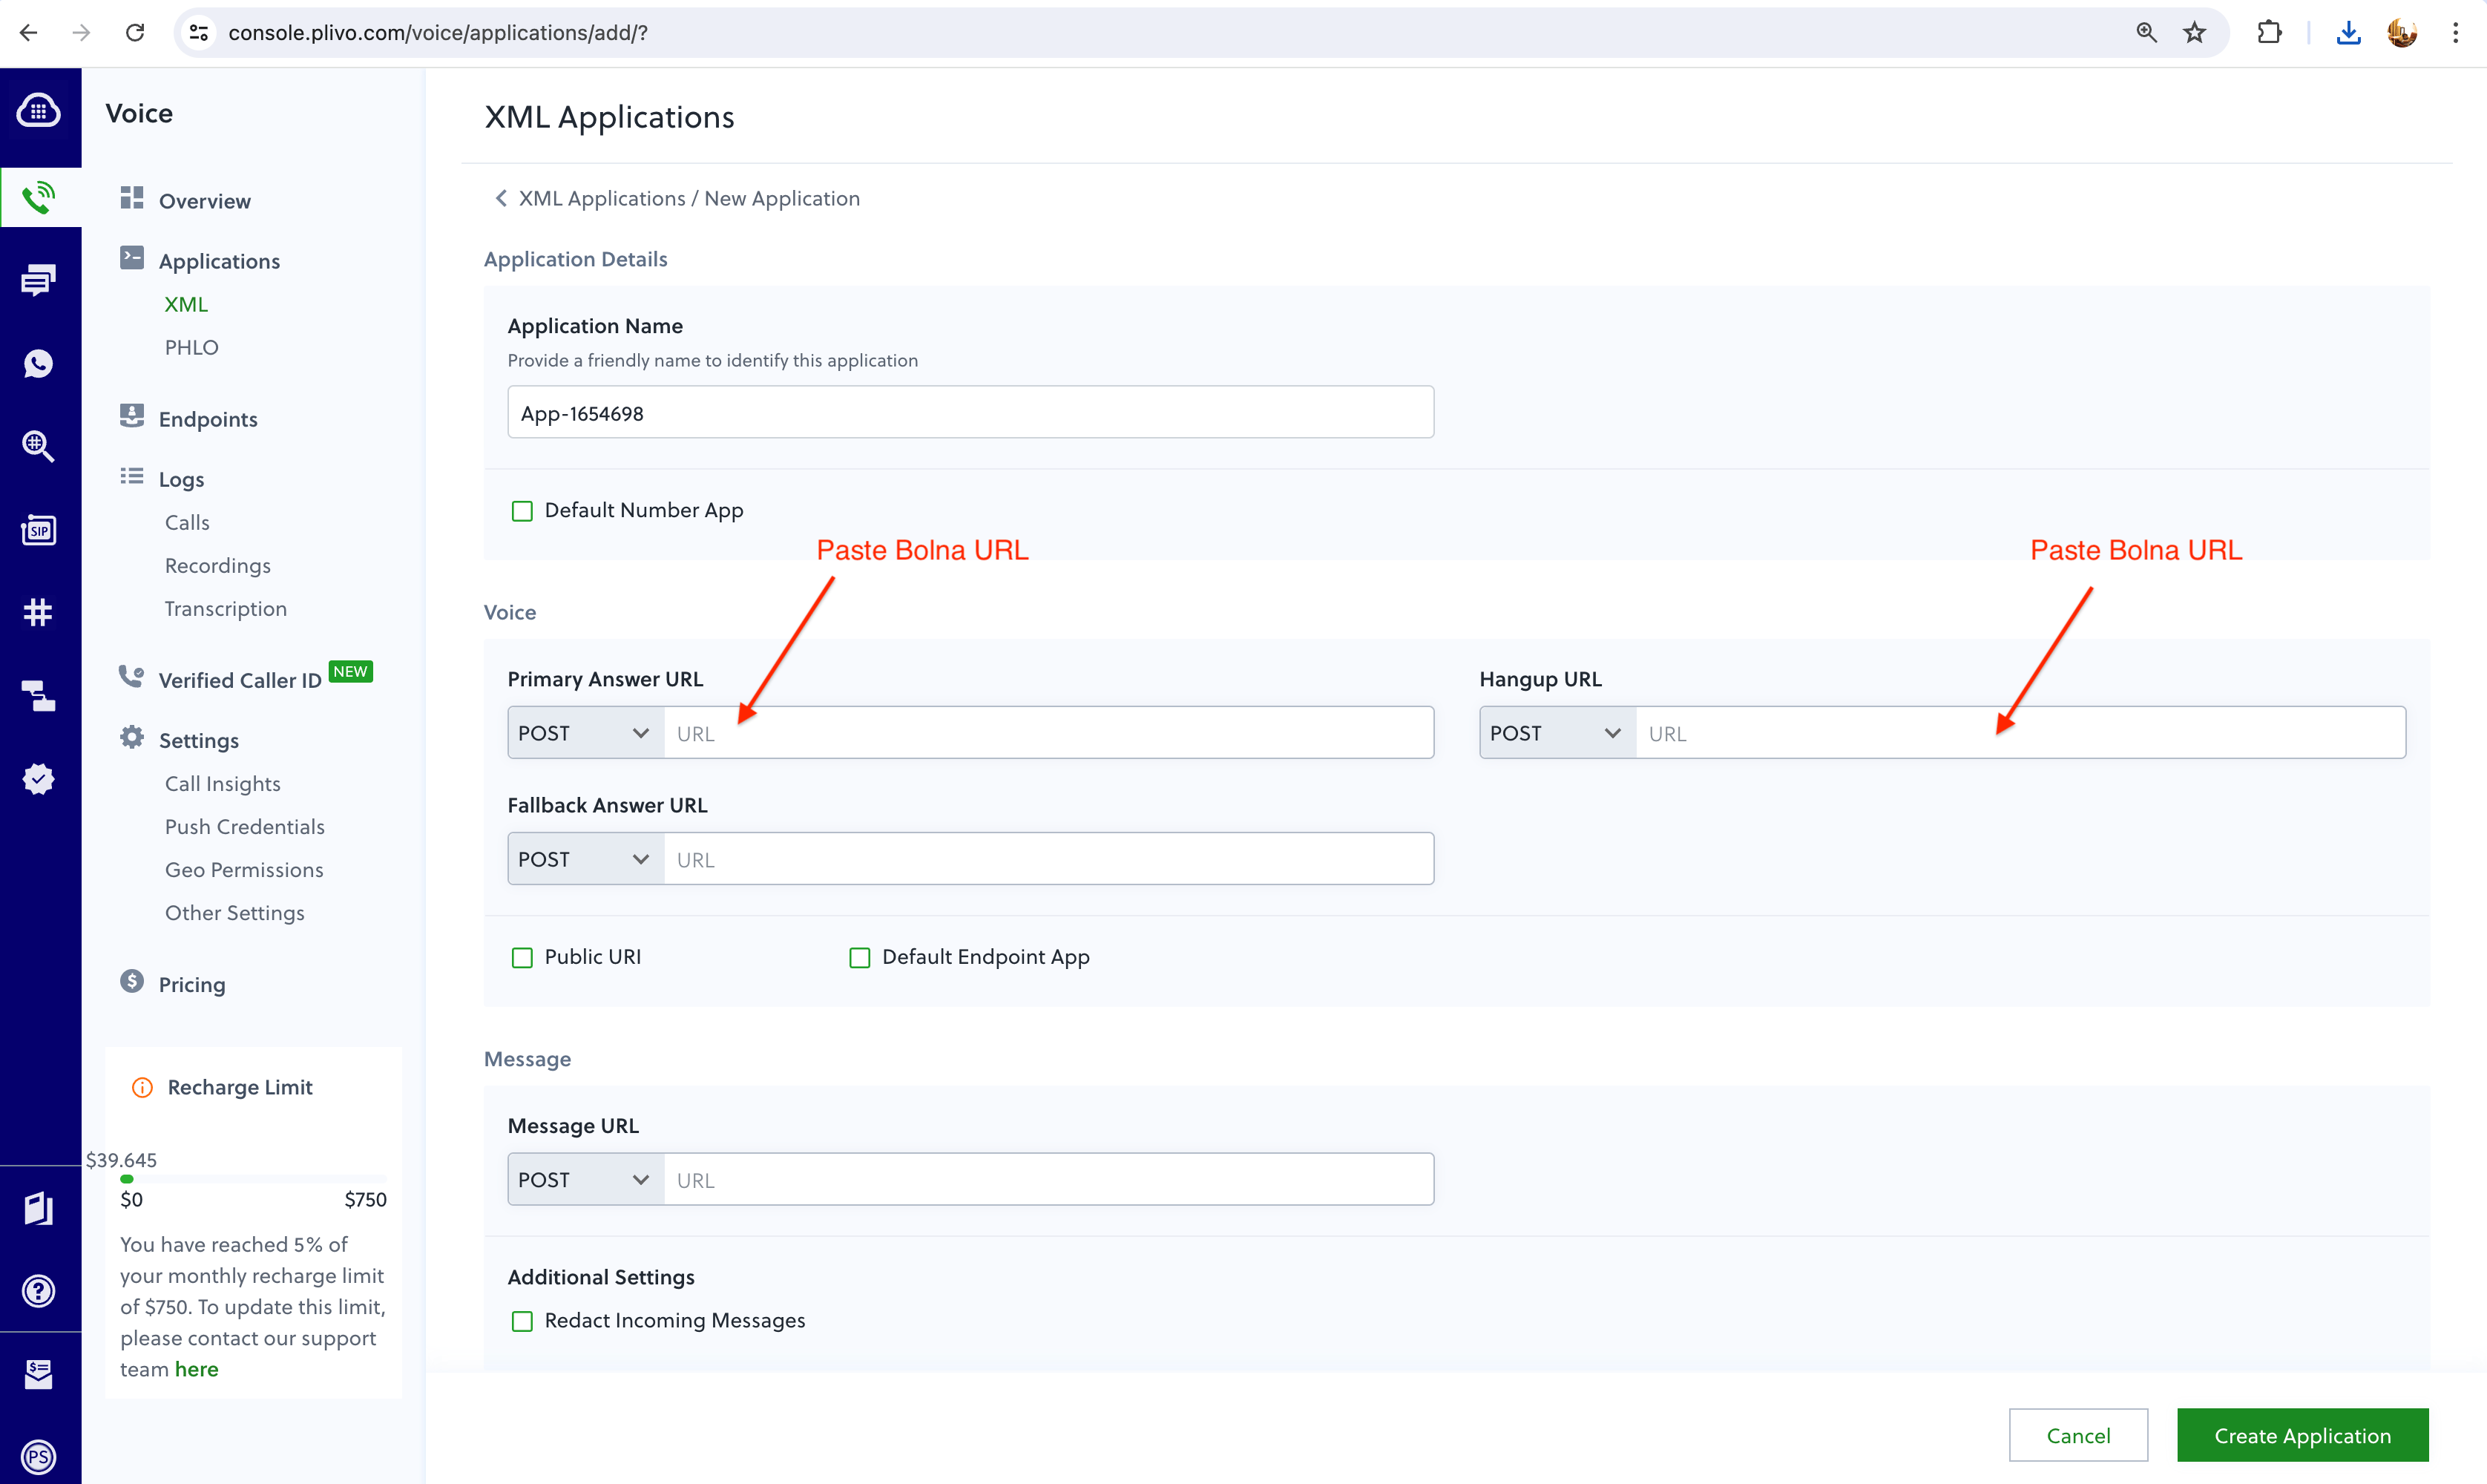Screen dimensions: 2487x1484
Task: Open the Lookup magnifier globe icon
Action: (39, 446)
